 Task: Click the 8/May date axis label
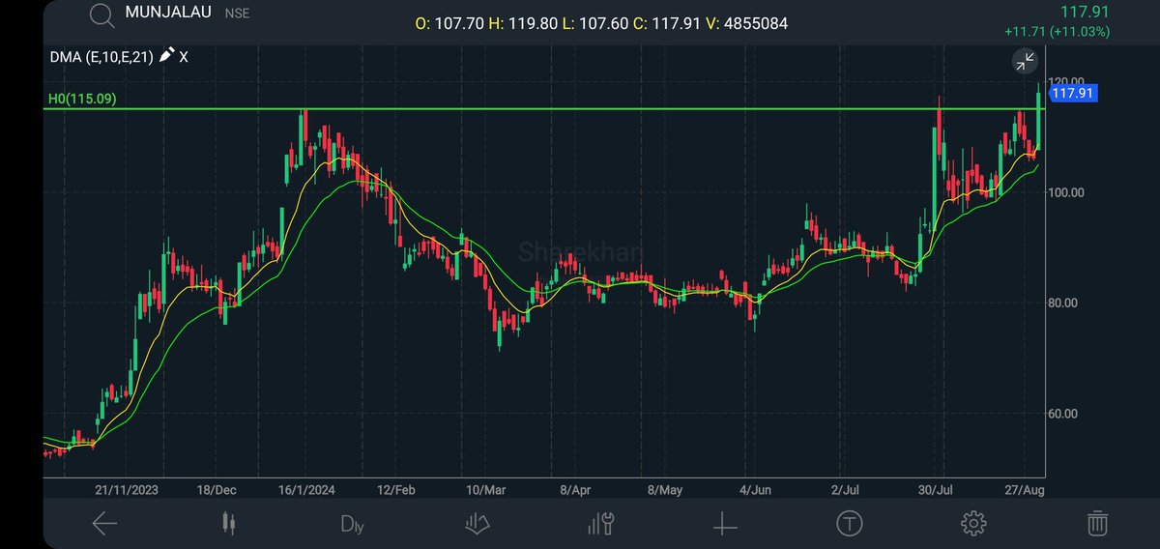click(x=665, y=490)
